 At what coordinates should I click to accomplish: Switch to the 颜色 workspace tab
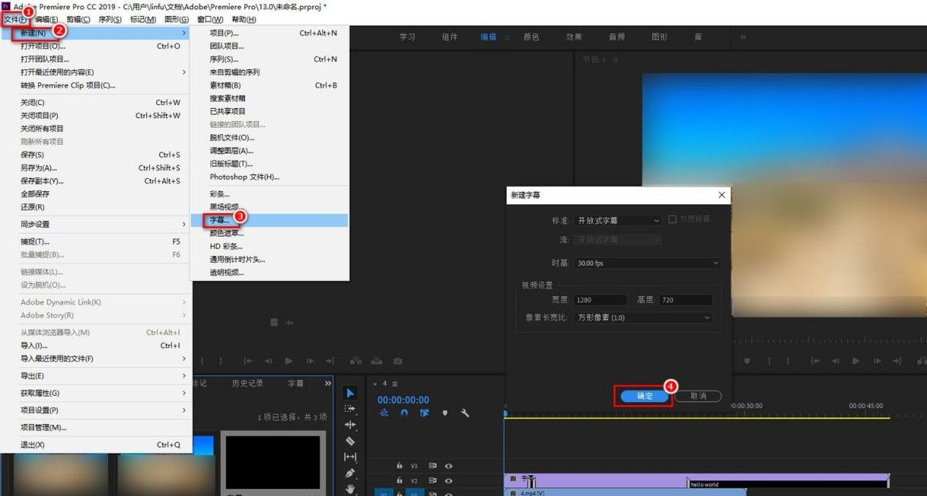tap(531, 35)
